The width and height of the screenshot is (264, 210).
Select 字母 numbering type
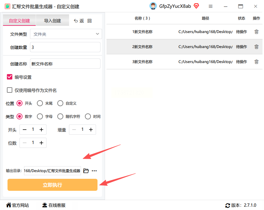(40, 116)
